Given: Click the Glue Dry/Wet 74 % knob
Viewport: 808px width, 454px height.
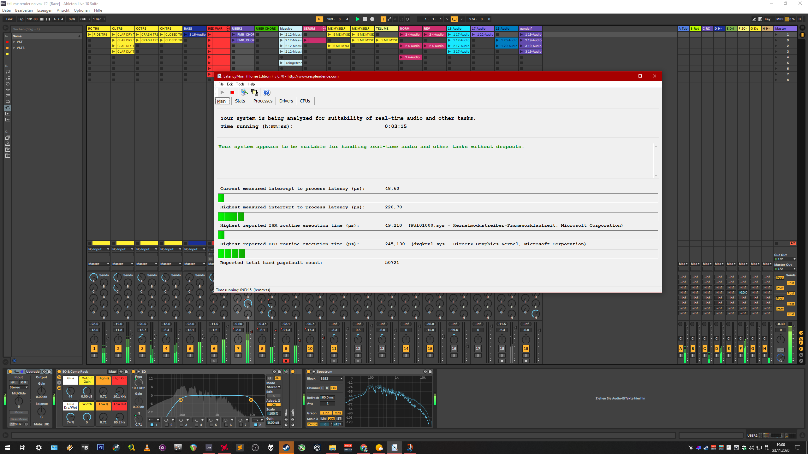Looking at the screenshot, I should pyautogui.click(x=71, y=417).
